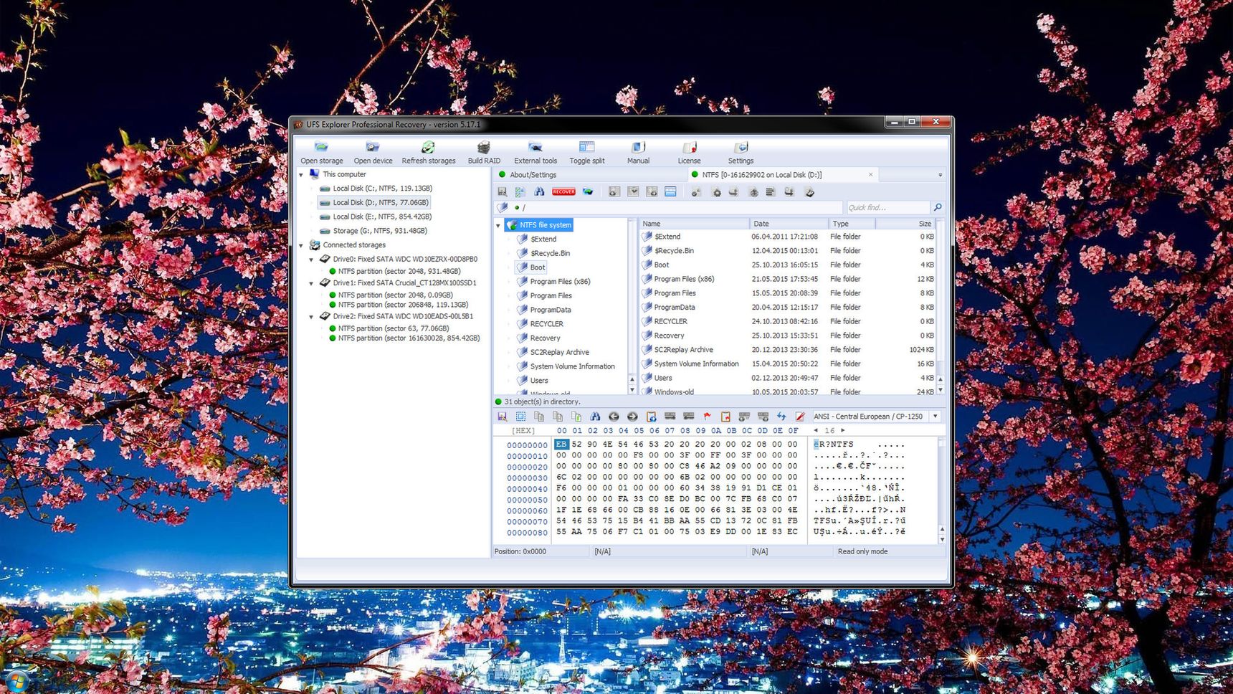Select the Program Files (x86) tree folder

pos(553,282)
